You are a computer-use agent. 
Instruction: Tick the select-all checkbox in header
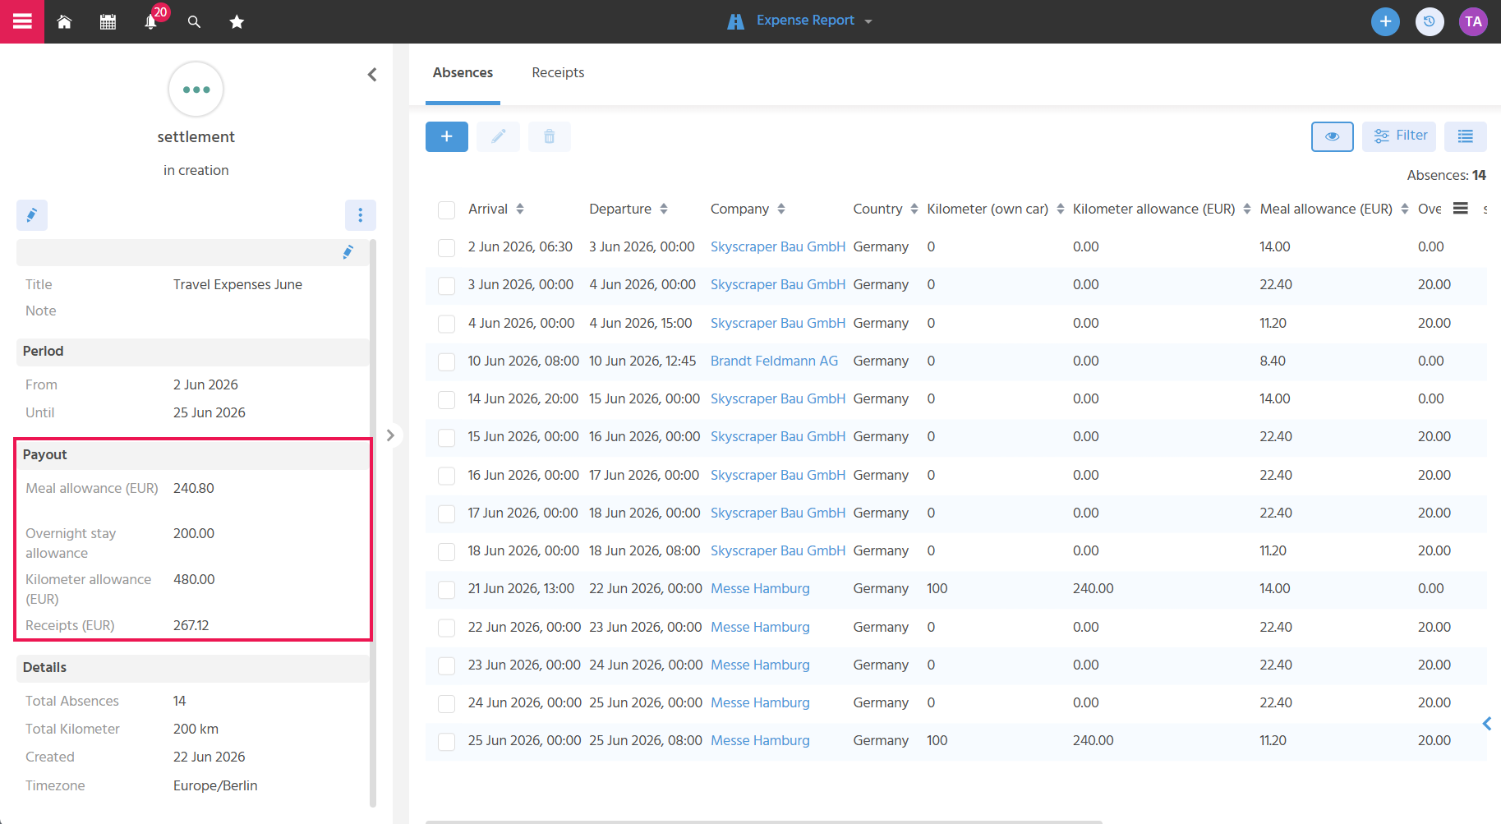point(447,210)
